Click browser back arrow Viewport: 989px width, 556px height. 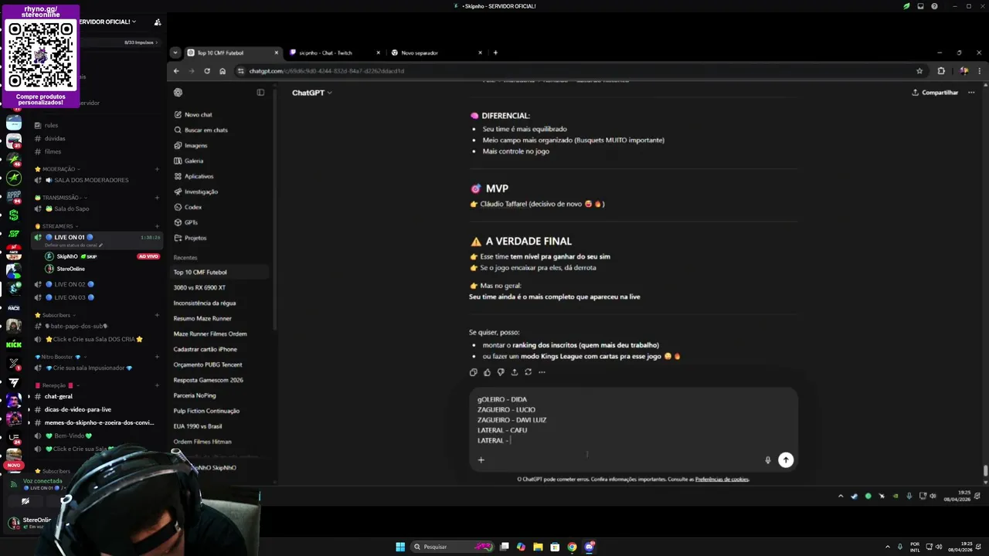tap(176, 71)
